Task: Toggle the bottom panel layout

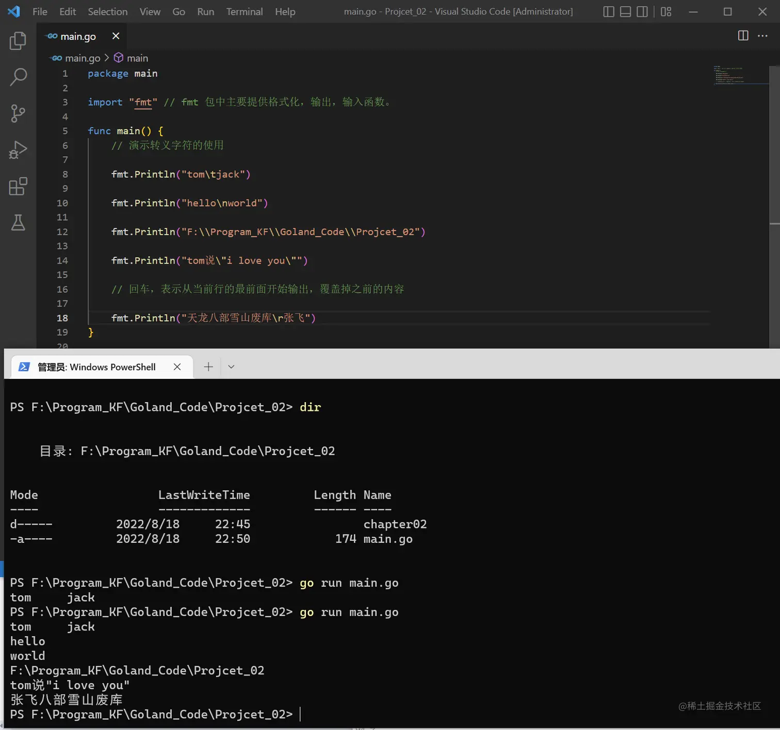Action: [625, 11]
